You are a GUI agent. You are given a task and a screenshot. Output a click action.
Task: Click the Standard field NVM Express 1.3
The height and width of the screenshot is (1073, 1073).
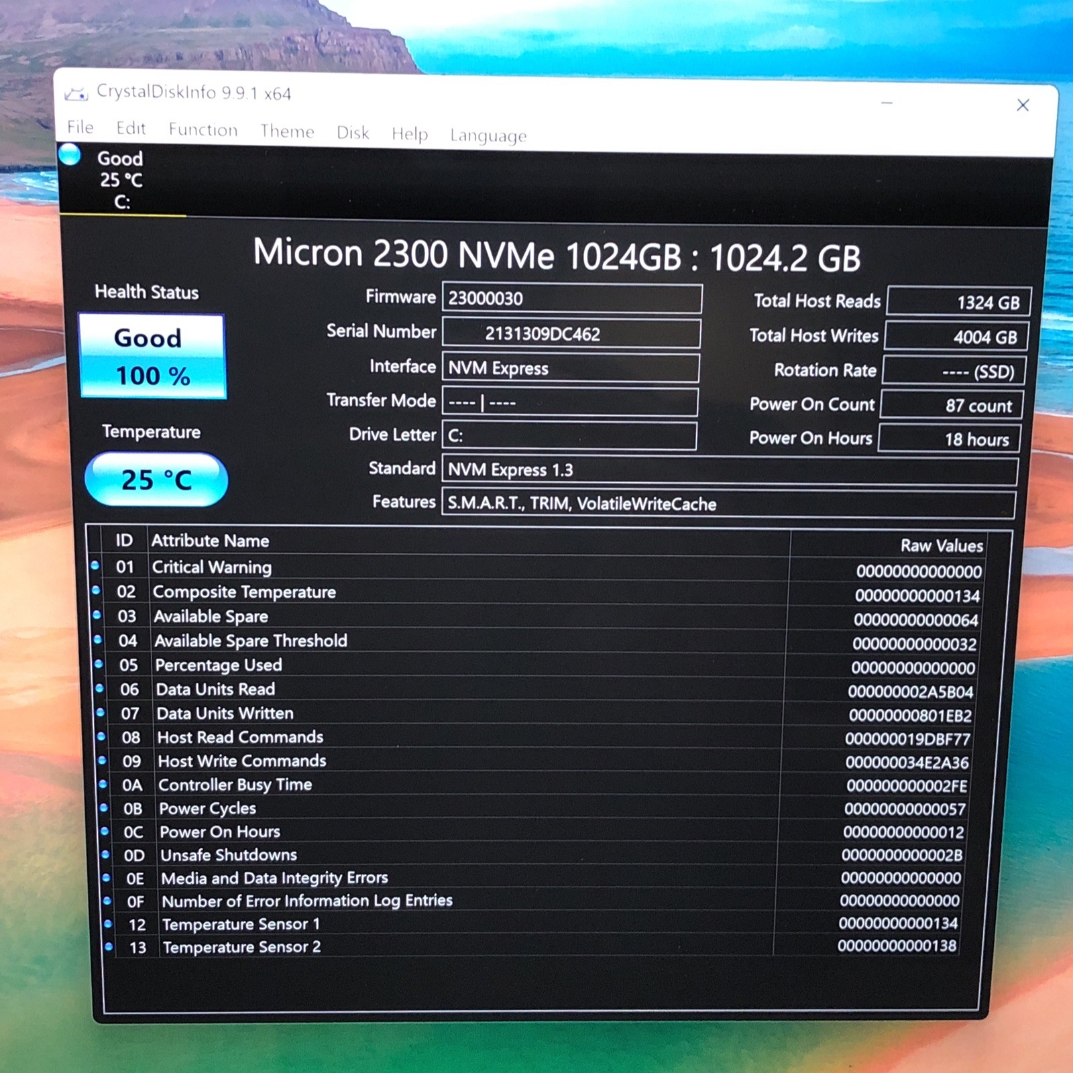(730, 470)
